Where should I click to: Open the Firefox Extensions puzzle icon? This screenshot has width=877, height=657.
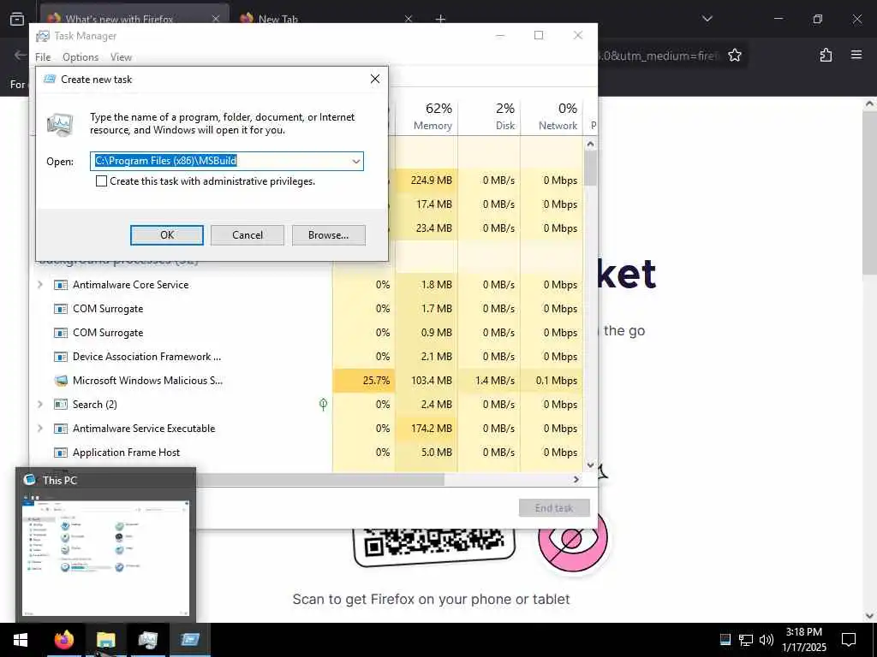click(x=826, y=55)
